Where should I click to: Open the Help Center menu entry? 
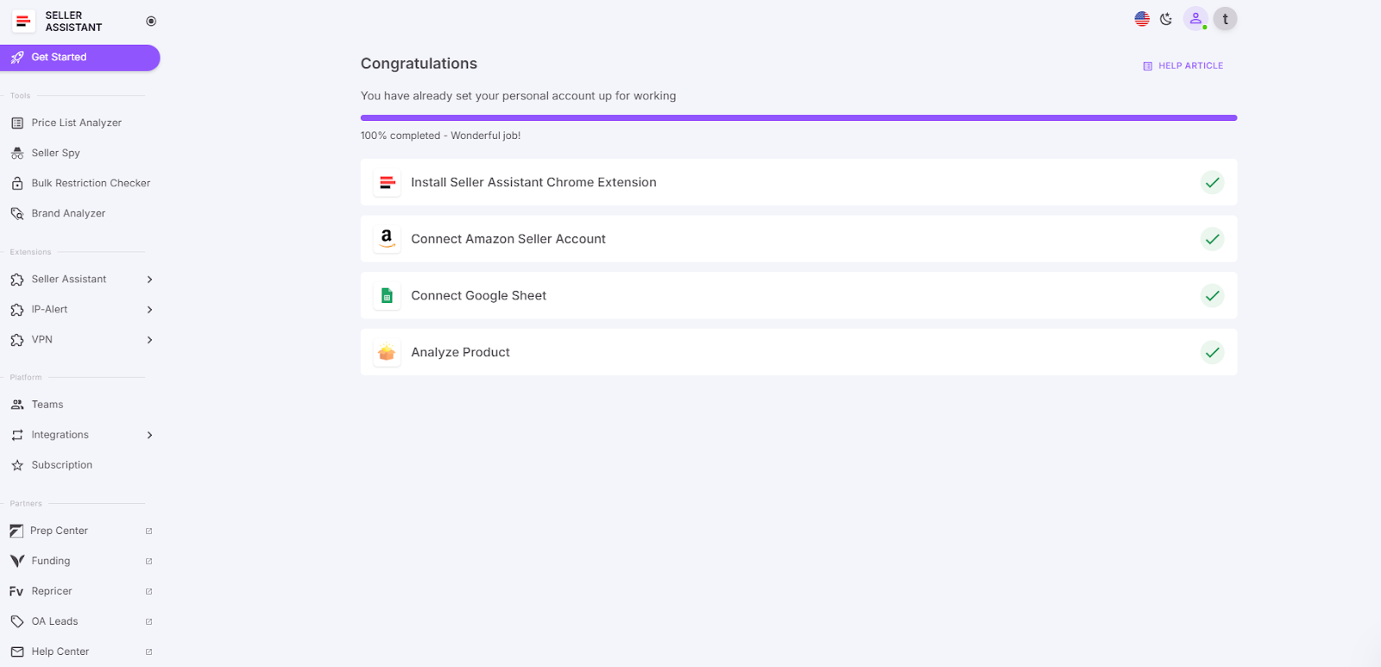point(60,651)
